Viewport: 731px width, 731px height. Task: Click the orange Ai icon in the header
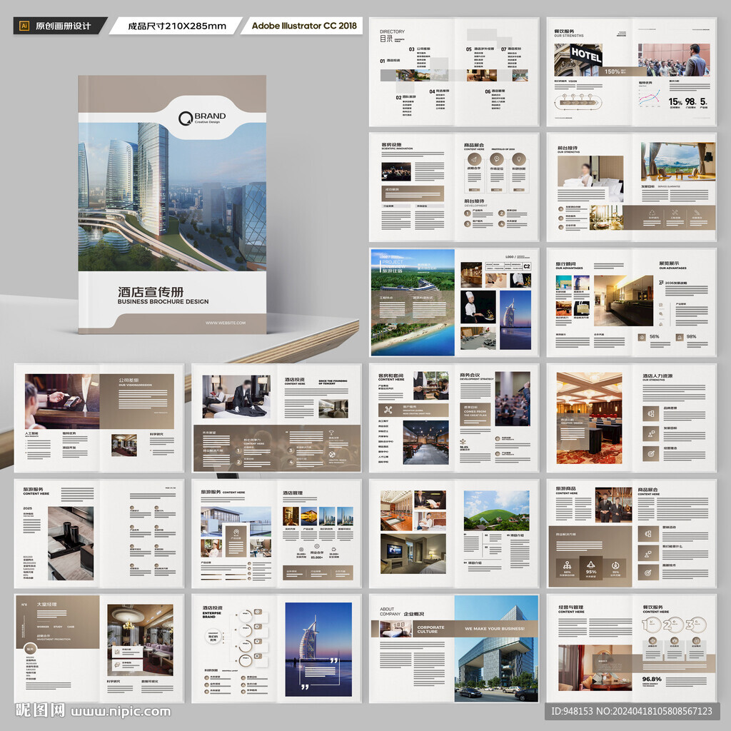click(24, 26)
